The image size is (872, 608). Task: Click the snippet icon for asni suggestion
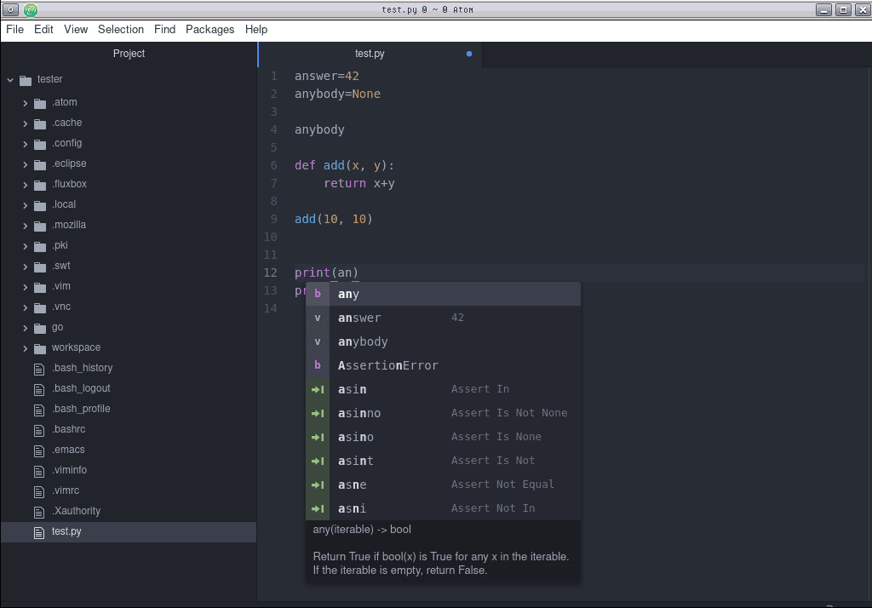pos(318,508)
